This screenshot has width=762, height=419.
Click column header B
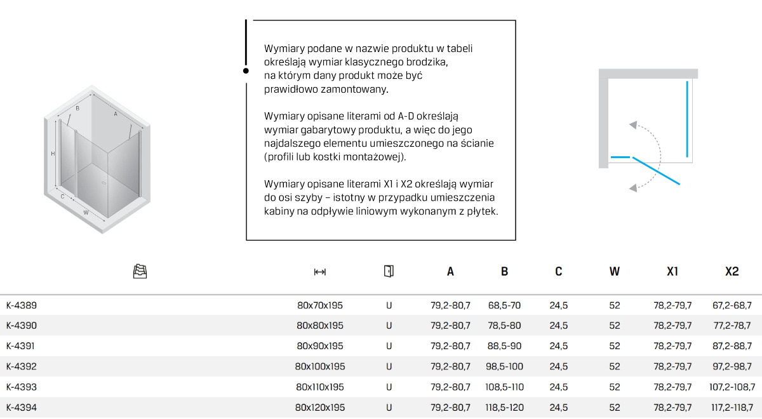click(504, 272)
